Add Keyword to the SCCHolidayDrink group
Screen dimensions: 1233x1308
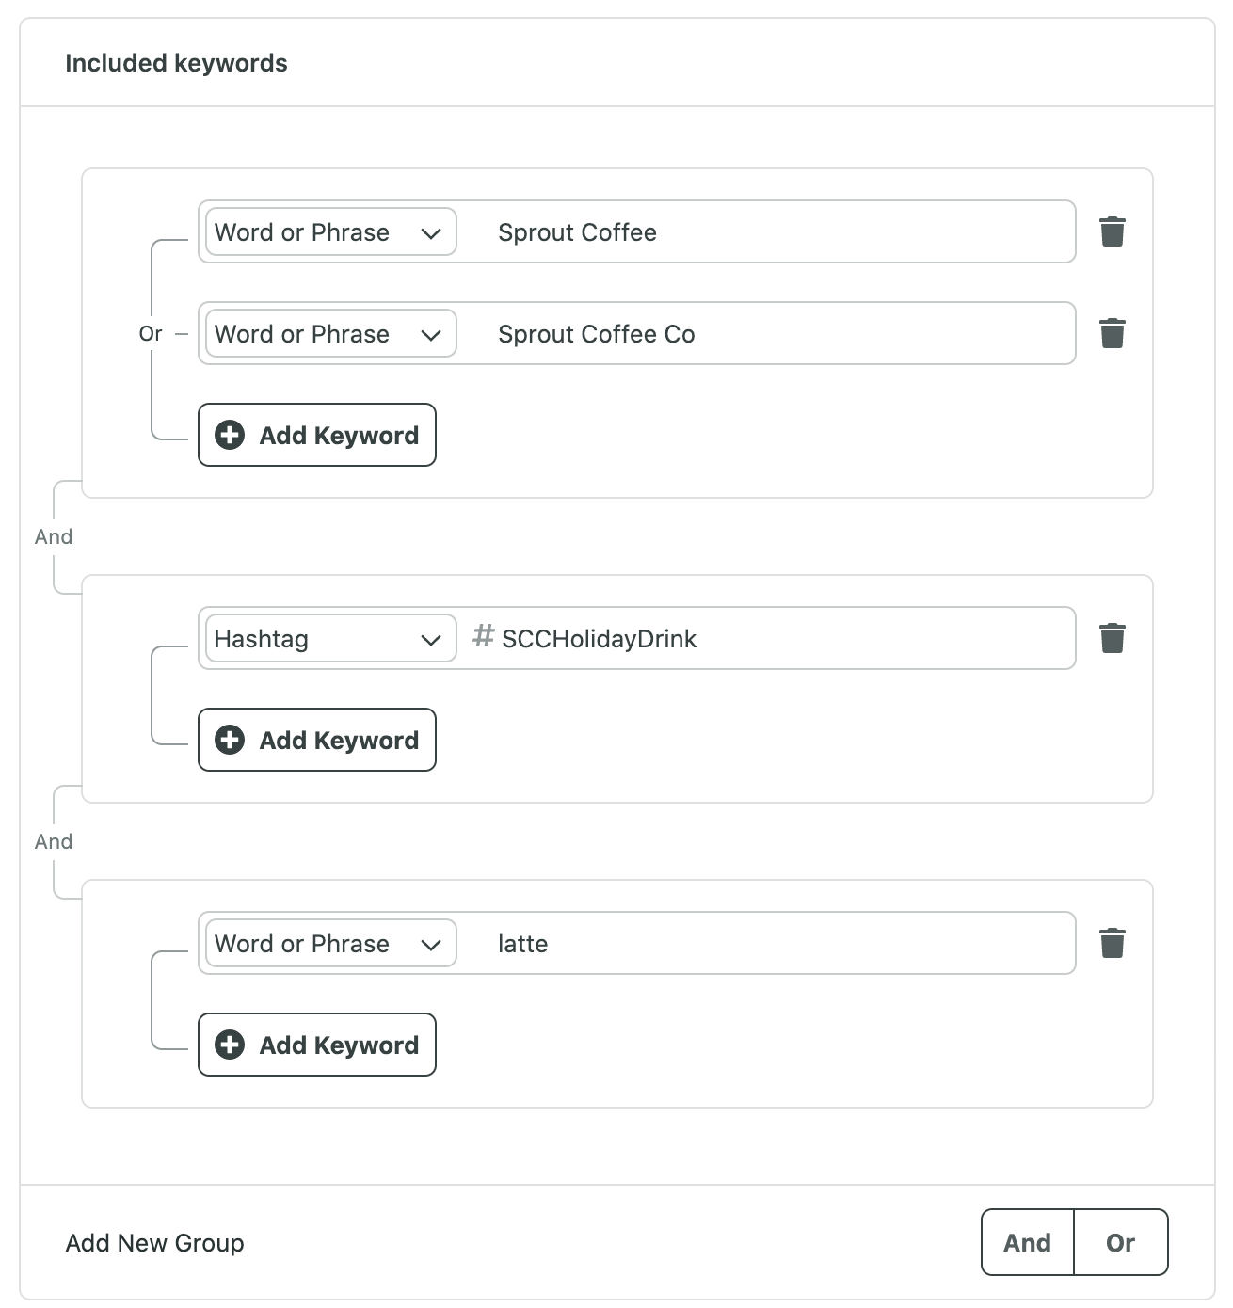coord(317,740)
